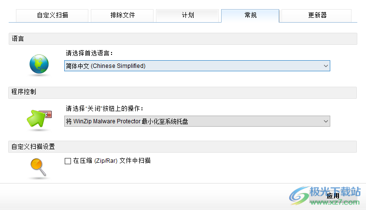Click the 语言 section header

183,39
